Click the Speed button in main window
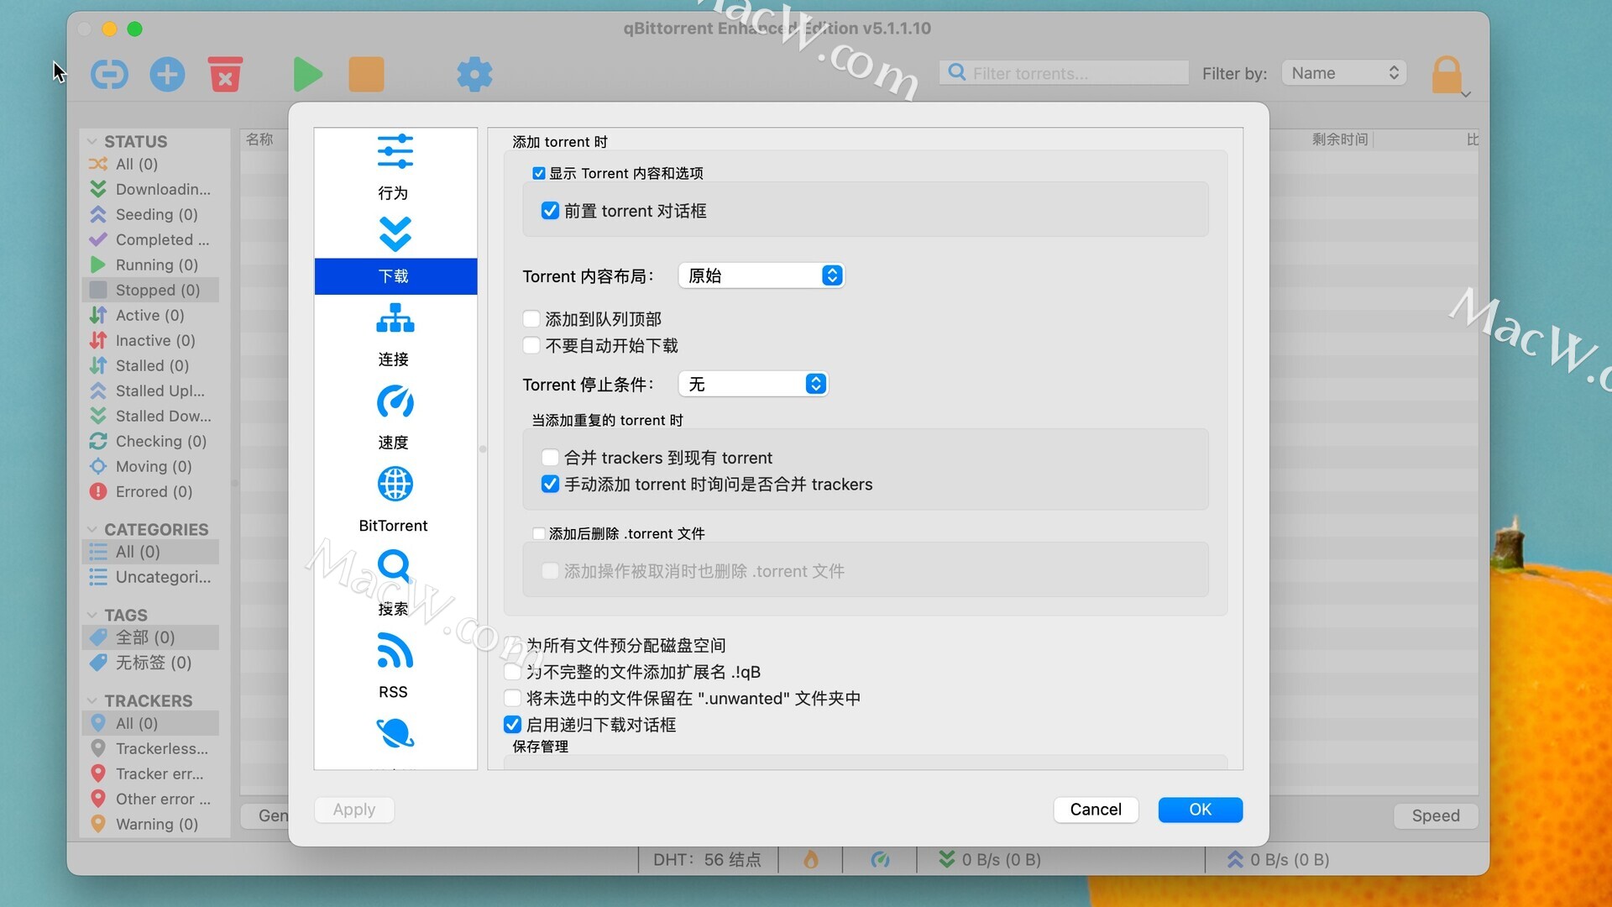This screenshot has width=1612, height=907. (1436, 815)
